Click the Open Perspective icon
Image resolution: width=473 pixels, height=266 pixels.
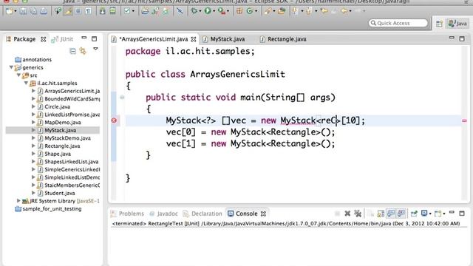click(x=439, y=24)
